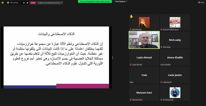Open Custom Live Streaming Service dropdown
The image size is (206, 106).
[50, 3]
